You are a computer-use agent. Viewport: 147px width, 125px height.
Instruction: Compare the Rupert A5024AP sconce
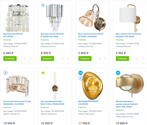pyautogui.click(x=138, y=59)
